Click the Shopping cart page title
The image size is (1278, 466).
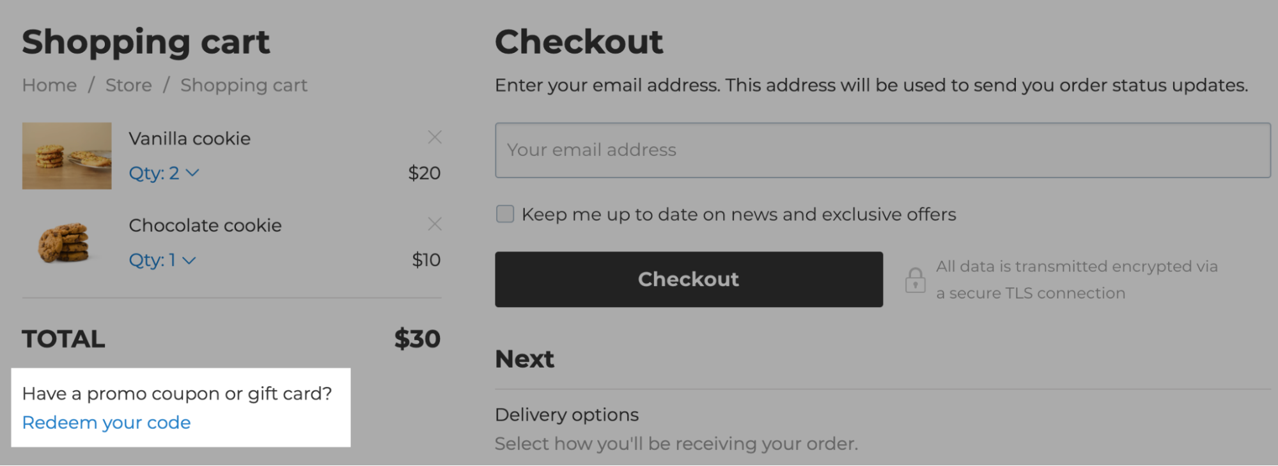146,42
